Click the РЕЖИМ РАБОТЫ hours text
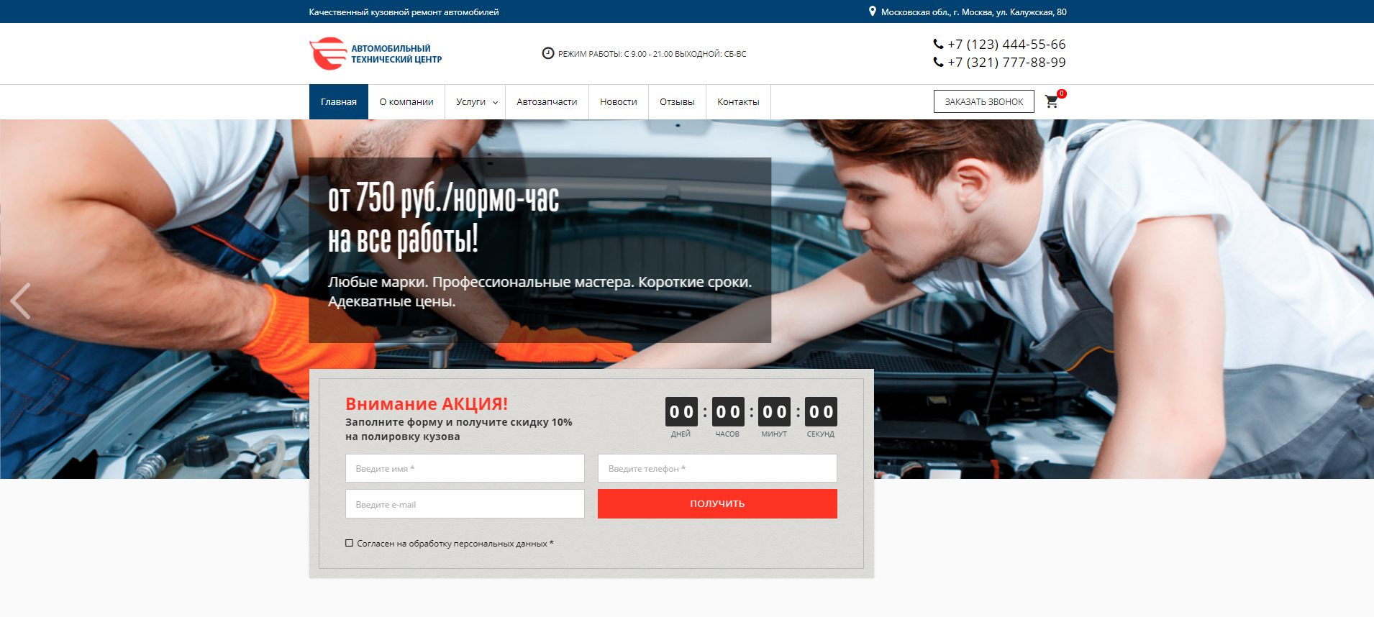 [x=652, y=54]
